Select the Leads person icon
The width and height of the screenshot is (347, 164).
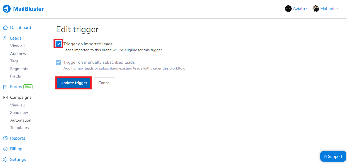5,38
